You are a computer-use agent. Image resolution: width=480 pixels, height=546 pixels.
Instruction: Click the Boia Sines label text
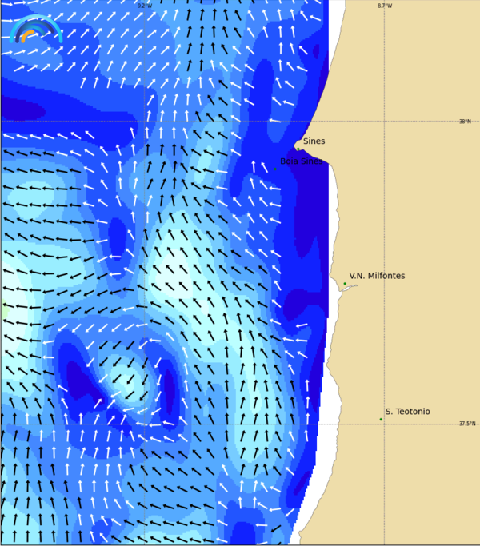[302, 161]
